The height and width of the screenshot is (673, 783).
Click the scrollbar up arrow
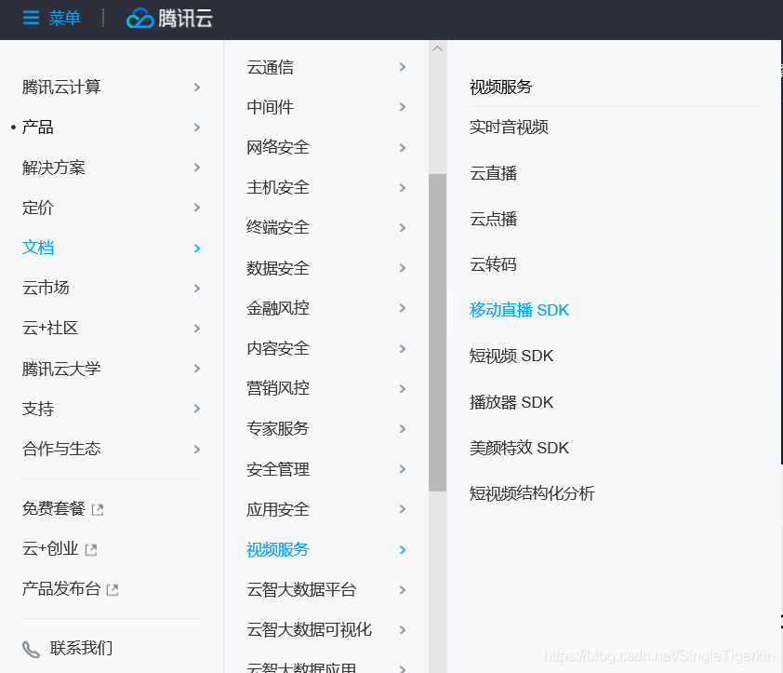[x=437, y=48]
